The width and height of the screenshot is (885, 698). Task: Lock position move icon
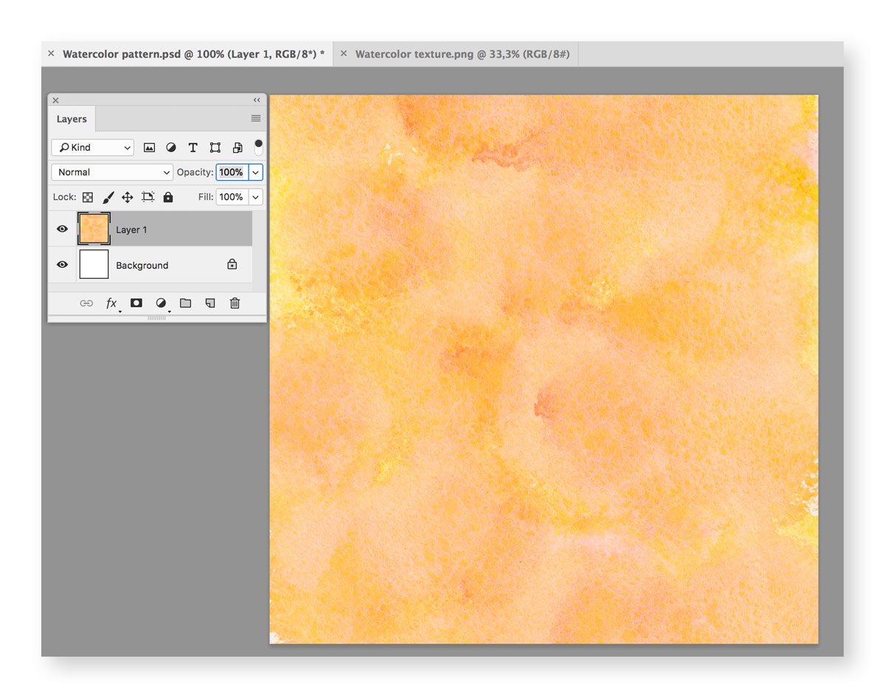tap(128, 197)
